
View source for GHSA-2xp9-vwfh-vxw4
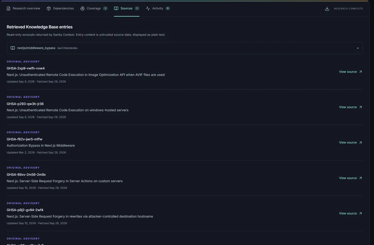pyautogui.click(x=351, y=72)
